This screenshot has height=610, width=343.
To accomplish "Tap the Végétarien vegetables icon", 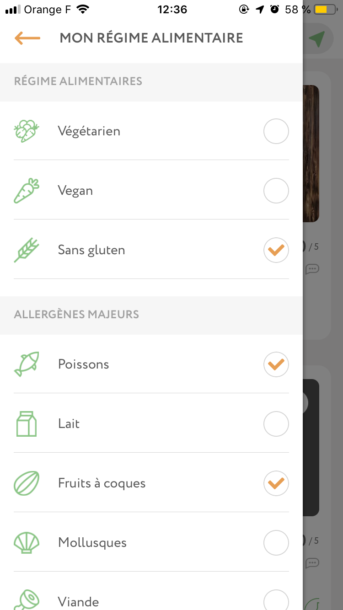I will (27, 131).
